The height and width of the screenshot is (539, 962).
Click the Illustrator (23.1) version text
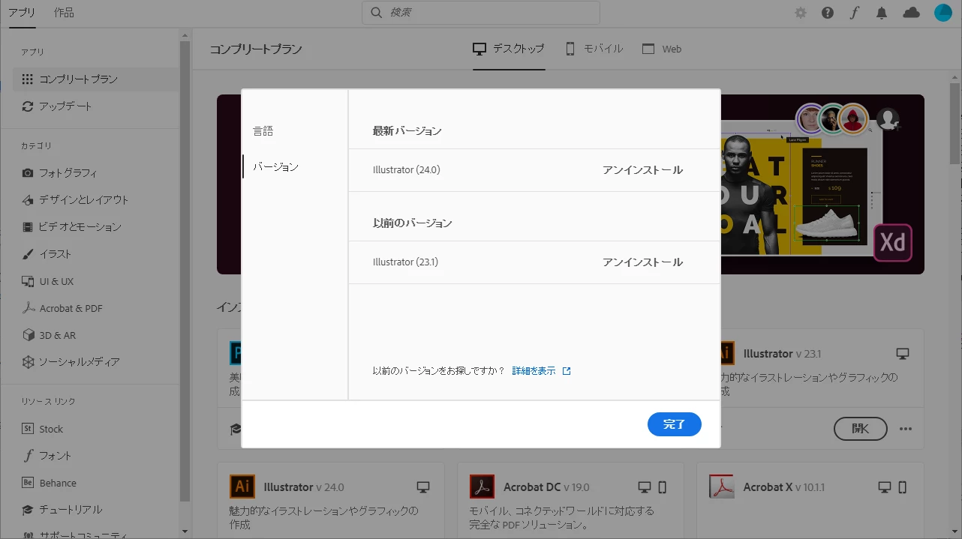406,262
